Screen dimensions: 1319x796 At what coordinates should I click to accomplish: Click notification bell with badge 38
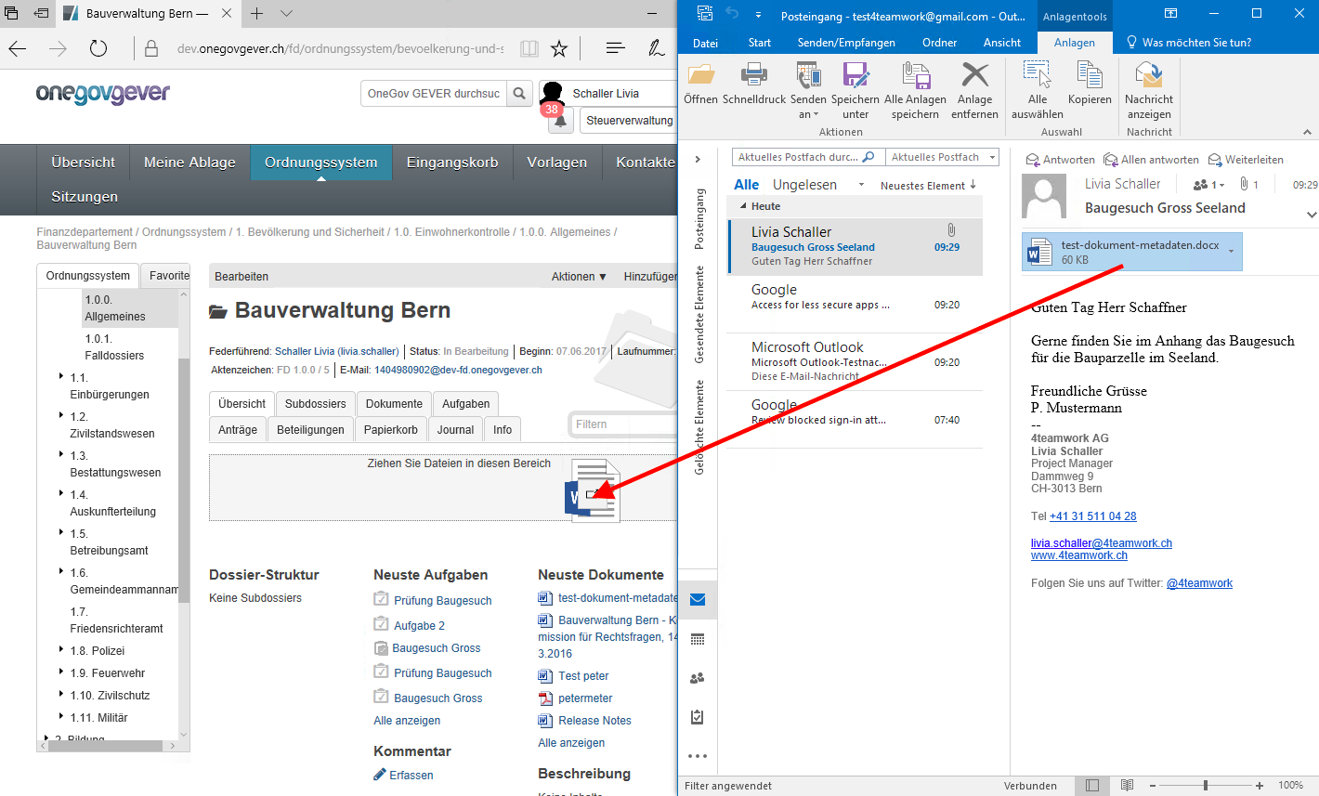[x=559, y=119]
